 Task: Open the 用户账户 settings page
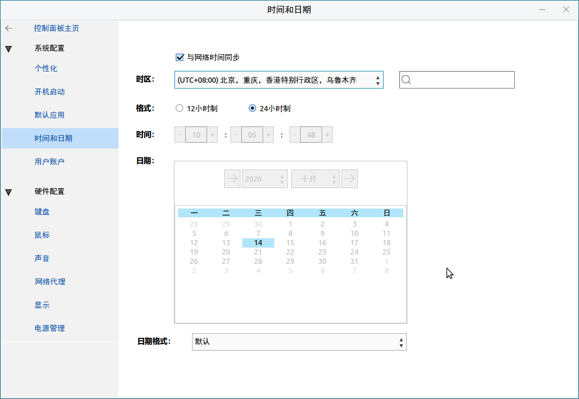click(50, 161)
